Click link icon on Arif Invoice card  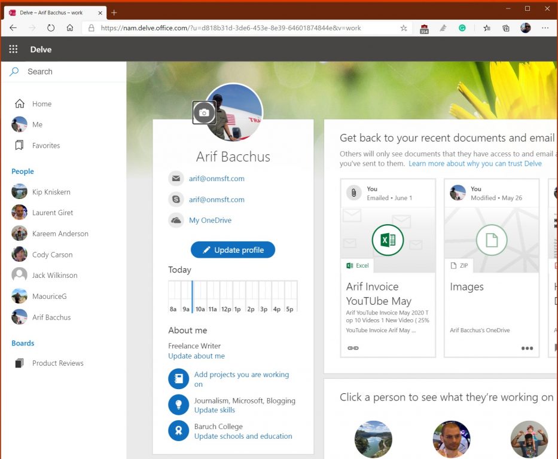coord(353,348)
